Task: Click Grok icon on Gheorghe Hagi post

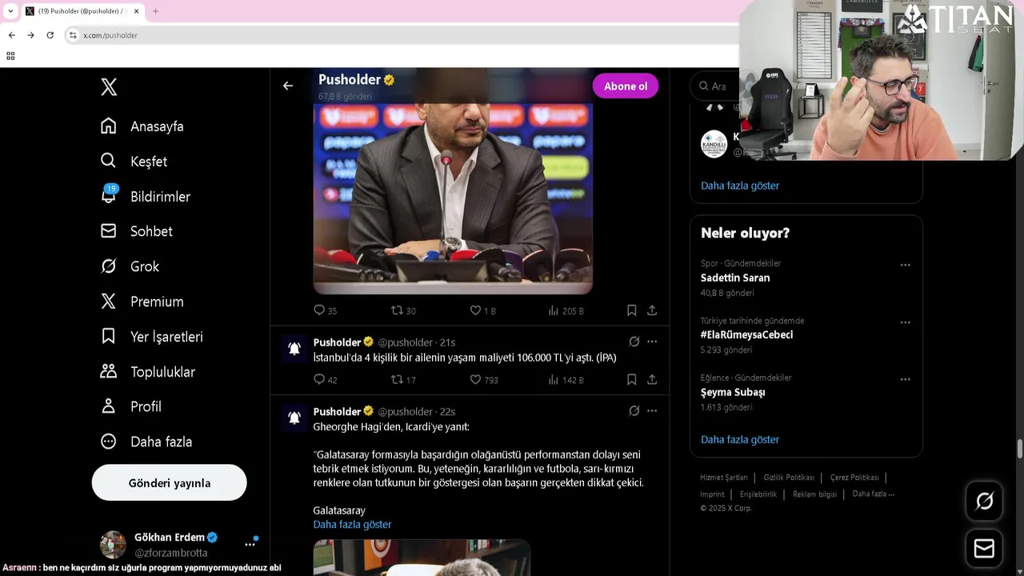Action: pos(634,411)
